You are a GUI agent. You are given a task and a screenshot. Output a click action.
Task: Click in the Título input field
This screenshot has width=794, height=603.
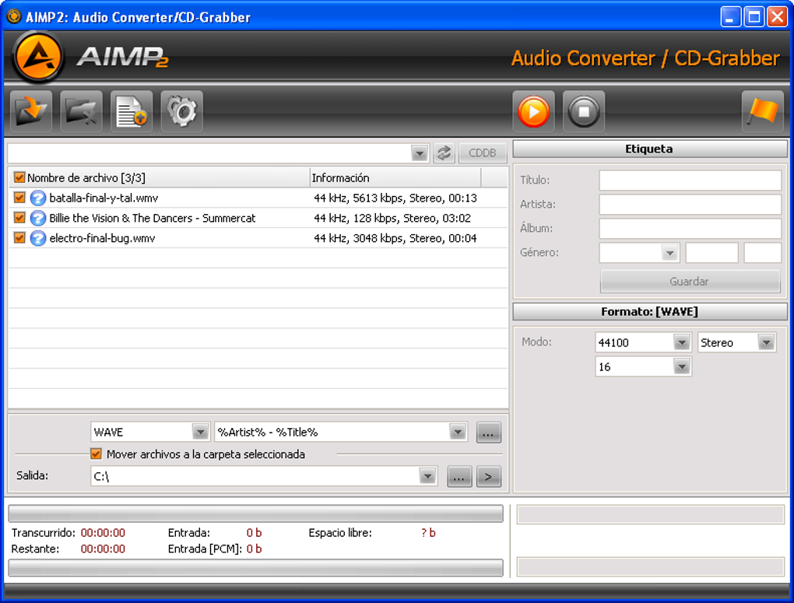[690, 180]
